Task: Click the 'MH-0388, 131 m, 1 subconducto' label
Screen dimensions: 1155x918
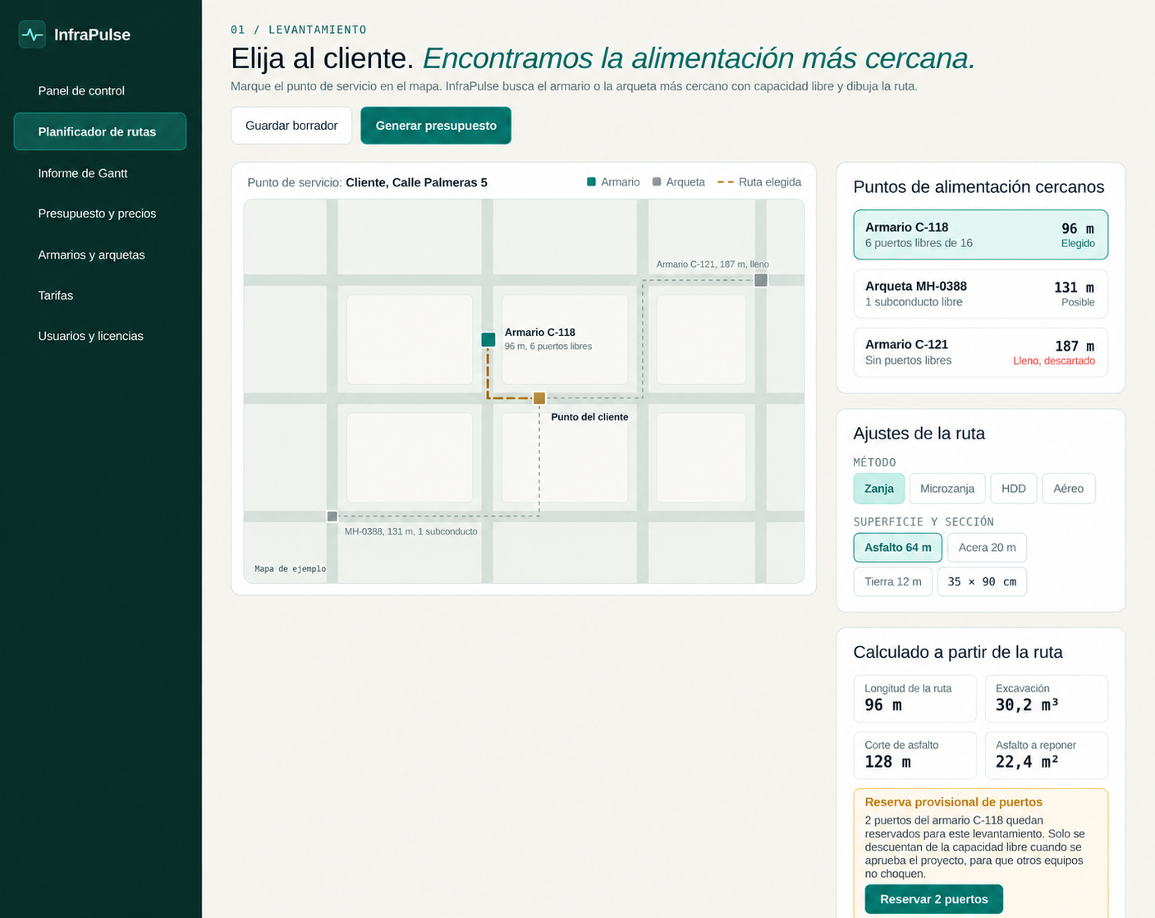Action: pos(410,532)
